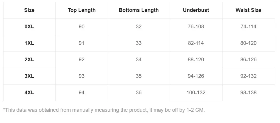Screen dimensions: 280x123
Task: Click the underbust value 88-120
Action: pyautogui.click(x=196, y=60)
